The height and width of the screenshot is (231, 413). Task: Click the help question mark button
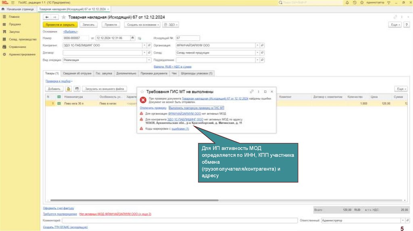(407, 25)
